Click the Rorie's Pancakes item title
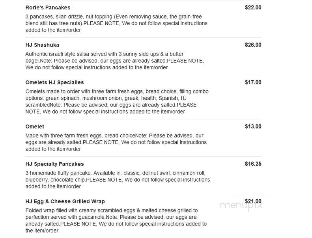This screenshot has width=312, height=238. (x=48, y=7)
